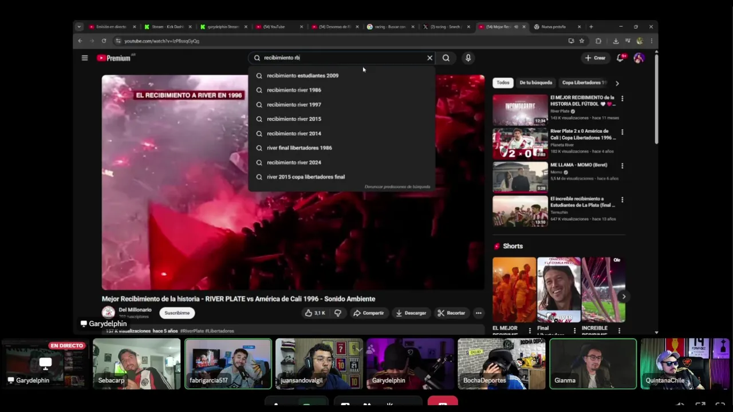Open a new tab with the plus button

(x=592, y=26)
